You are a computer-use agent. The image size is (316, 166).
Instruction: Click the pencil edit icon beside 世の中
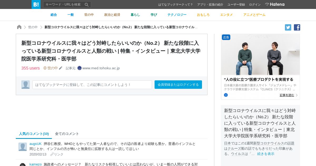pos(61,68)
